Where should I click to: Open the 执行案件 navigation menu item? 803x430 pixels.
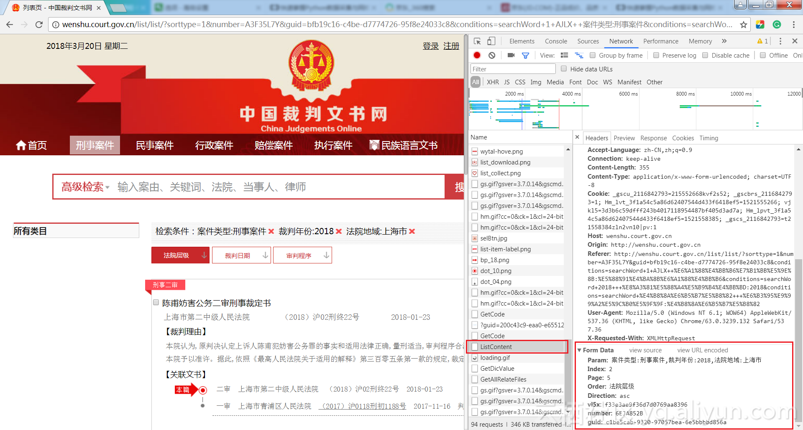click(333, 145)
